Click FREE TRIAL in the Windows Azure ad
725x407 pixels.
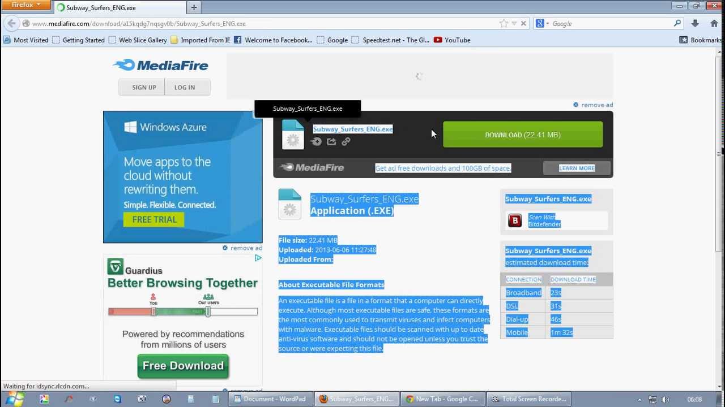[155, 219]
